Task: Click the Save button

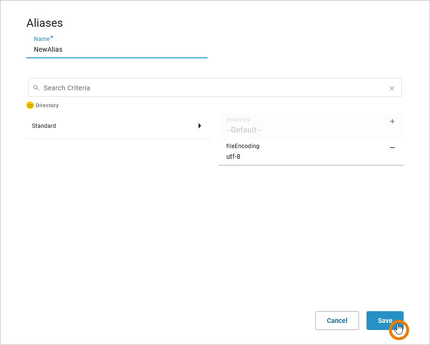Action: coord(384,321)
